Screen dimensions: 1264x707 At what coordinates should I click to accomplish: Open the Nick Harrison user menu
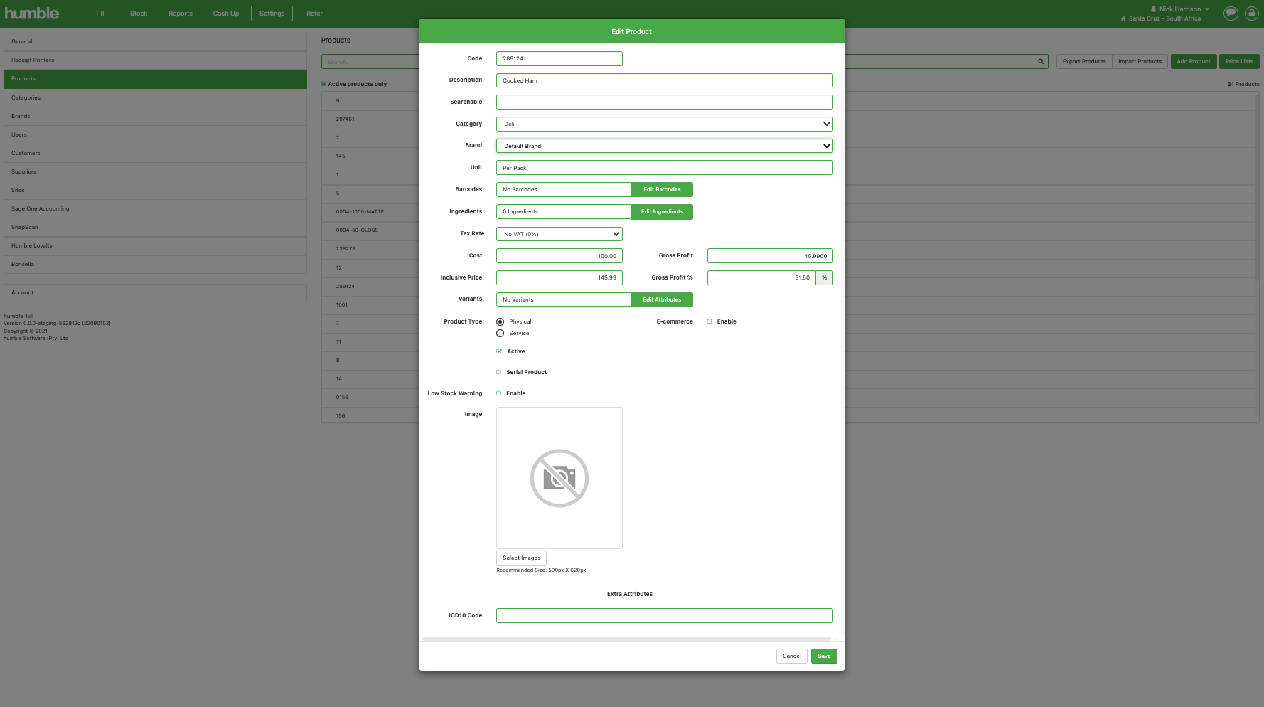coord(1179,9)
